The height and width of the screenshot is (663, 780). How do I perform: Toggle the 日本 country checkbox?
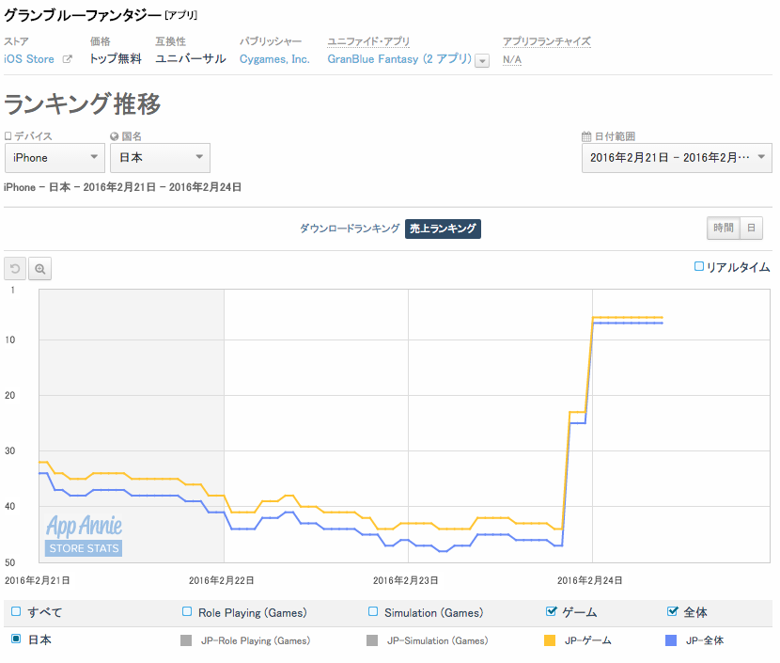pyautogui.click(x=16, y=639)
